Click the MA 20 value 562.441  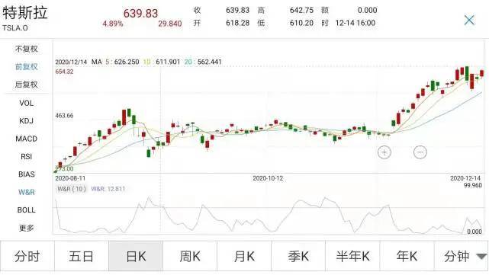tap(210, 62)
